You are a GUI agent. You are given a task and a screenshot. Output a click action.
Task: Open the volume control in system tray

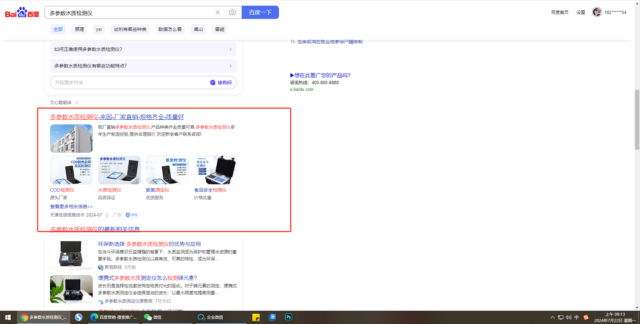tap(568, 317)
